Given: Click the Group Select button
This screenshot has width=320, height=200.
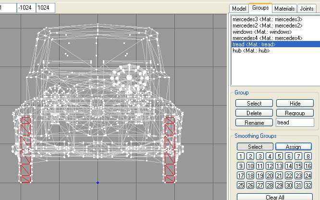Looking at the screenshot, I should click(x=254, y=104).
